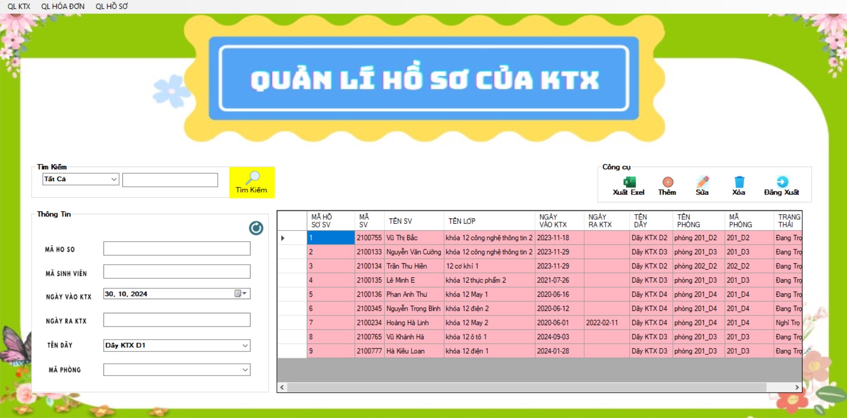The image size is (847, 418).
Task: Click class cell khóa 12 ô tô 1
Action: [489, 337]
